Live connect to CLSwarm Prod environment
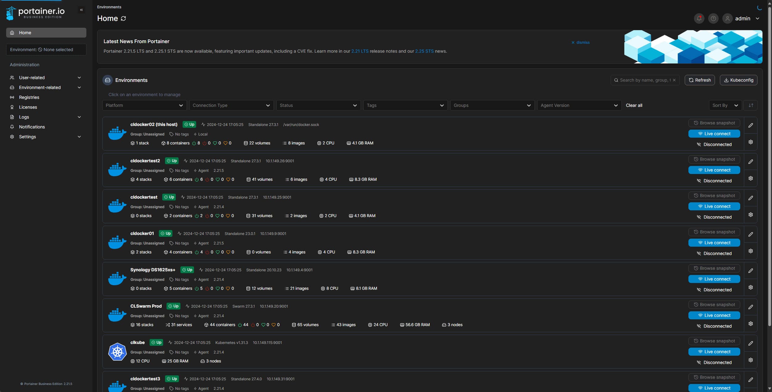 714,315
